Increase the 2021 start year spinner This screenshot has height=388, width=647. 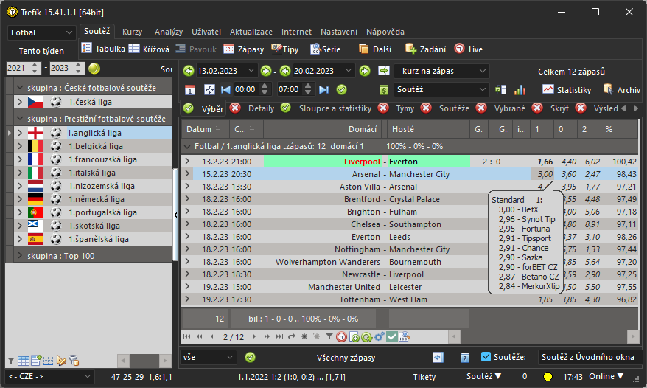tap(35, 65)
